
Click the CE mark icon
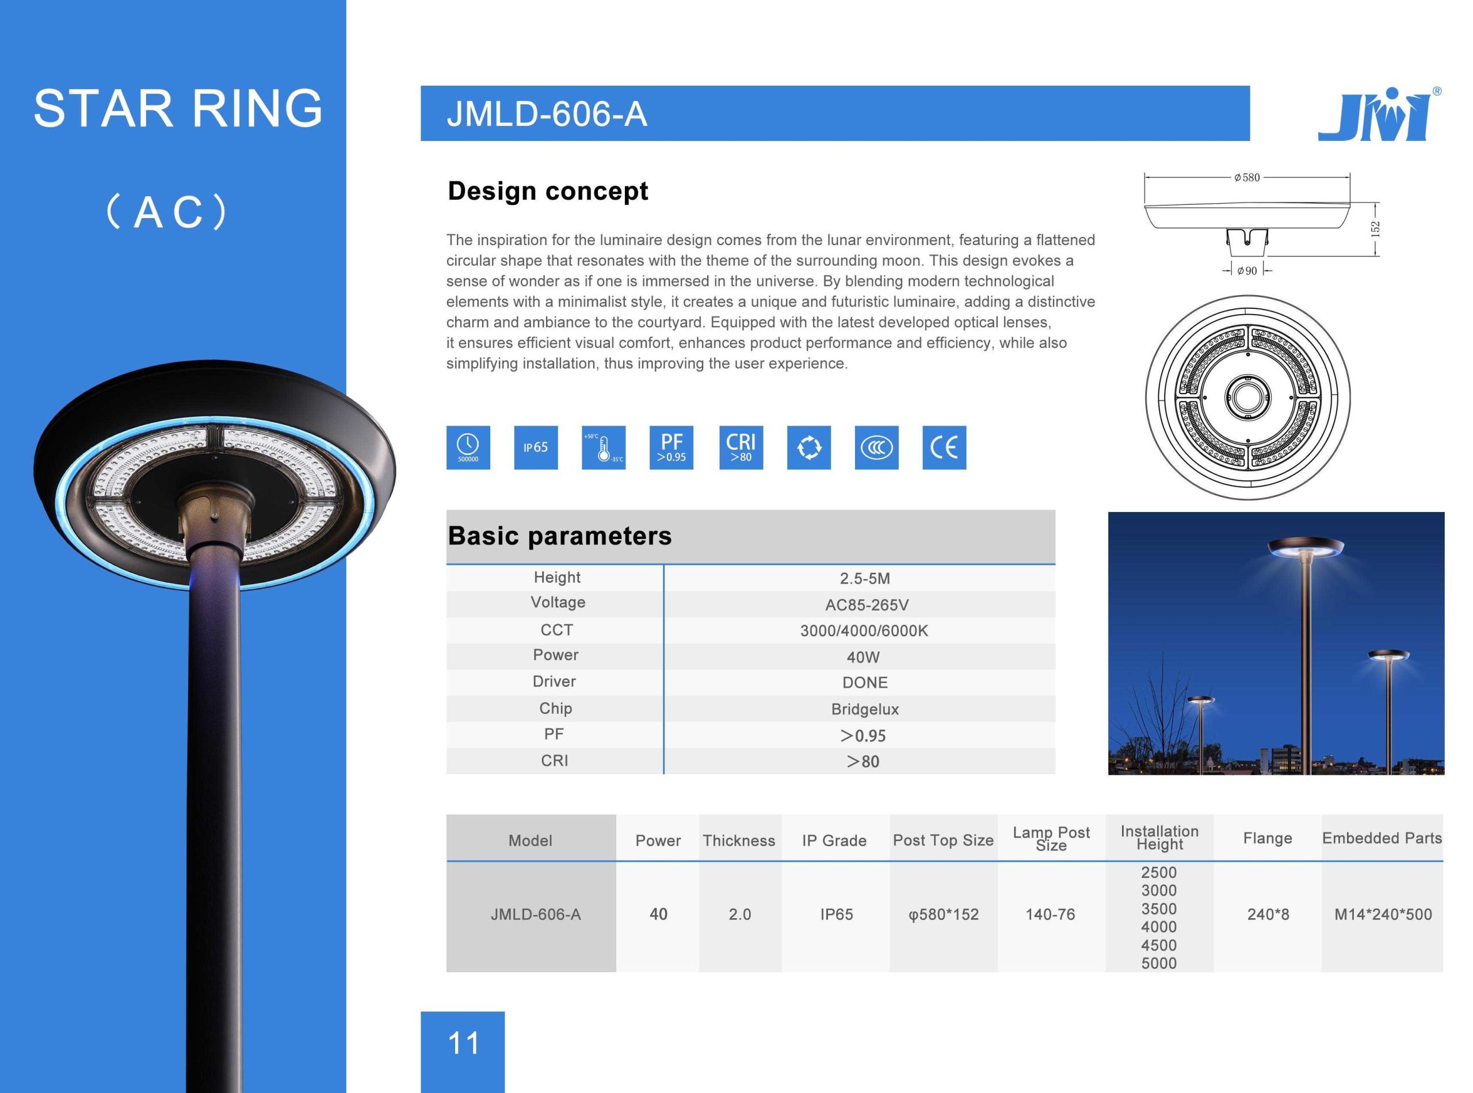tap(944, 448)
